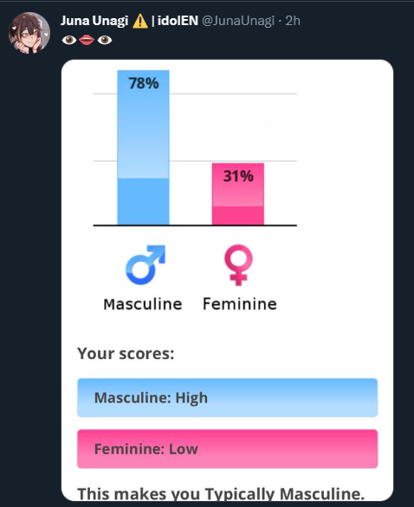
Task: Open Juna Unagi's profile avatar
Action: point(29,33)
